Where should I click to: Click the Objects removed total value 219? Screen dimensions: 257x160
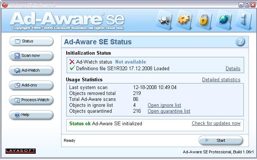tap(137, 93)
